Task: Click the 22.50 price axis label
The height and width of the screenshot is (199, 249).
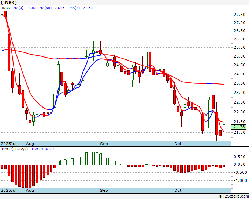Action: pos(239,102)
